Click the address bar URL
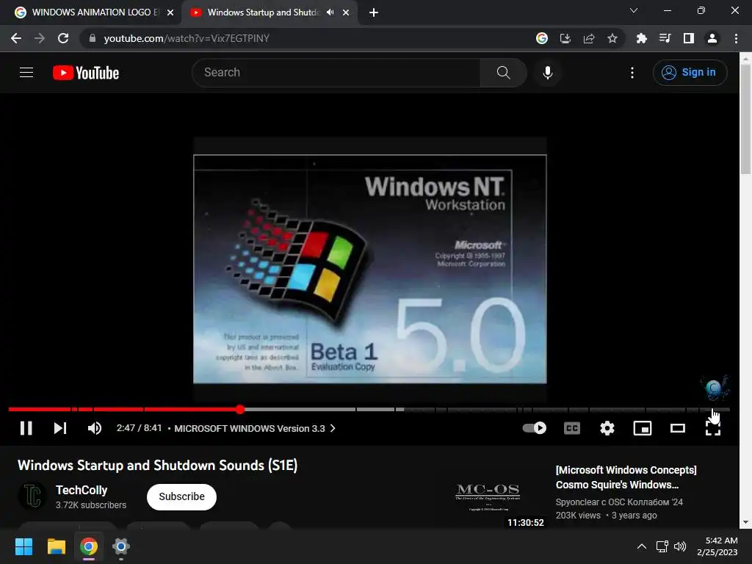752x564 pixels. (187, 38)
